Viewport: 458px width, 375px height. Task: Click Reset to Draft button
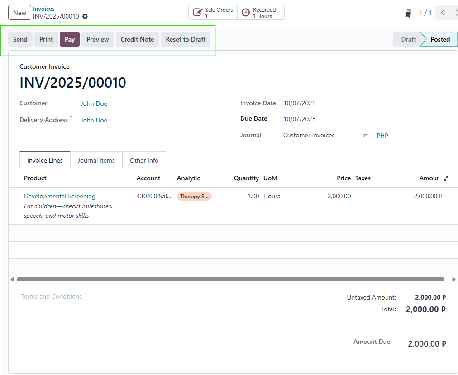point(186,39)
